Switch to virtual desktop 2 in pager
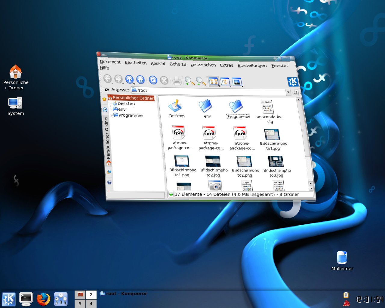Screen dimensions: 385x308 (91, 295)
